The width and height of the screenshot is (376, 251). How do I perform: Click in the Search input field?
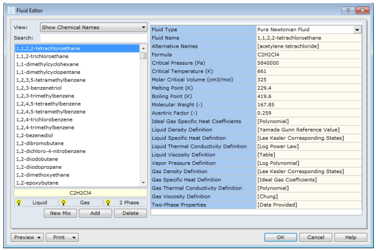[x=93, y=38]
